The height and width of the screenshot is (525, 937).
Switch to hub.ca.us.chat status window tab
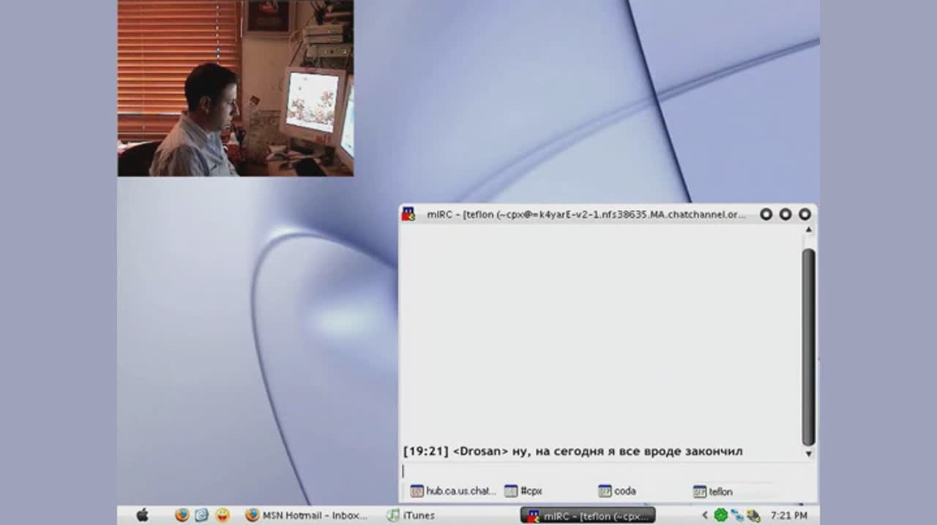pyautogui.click(x=453, y=491)
